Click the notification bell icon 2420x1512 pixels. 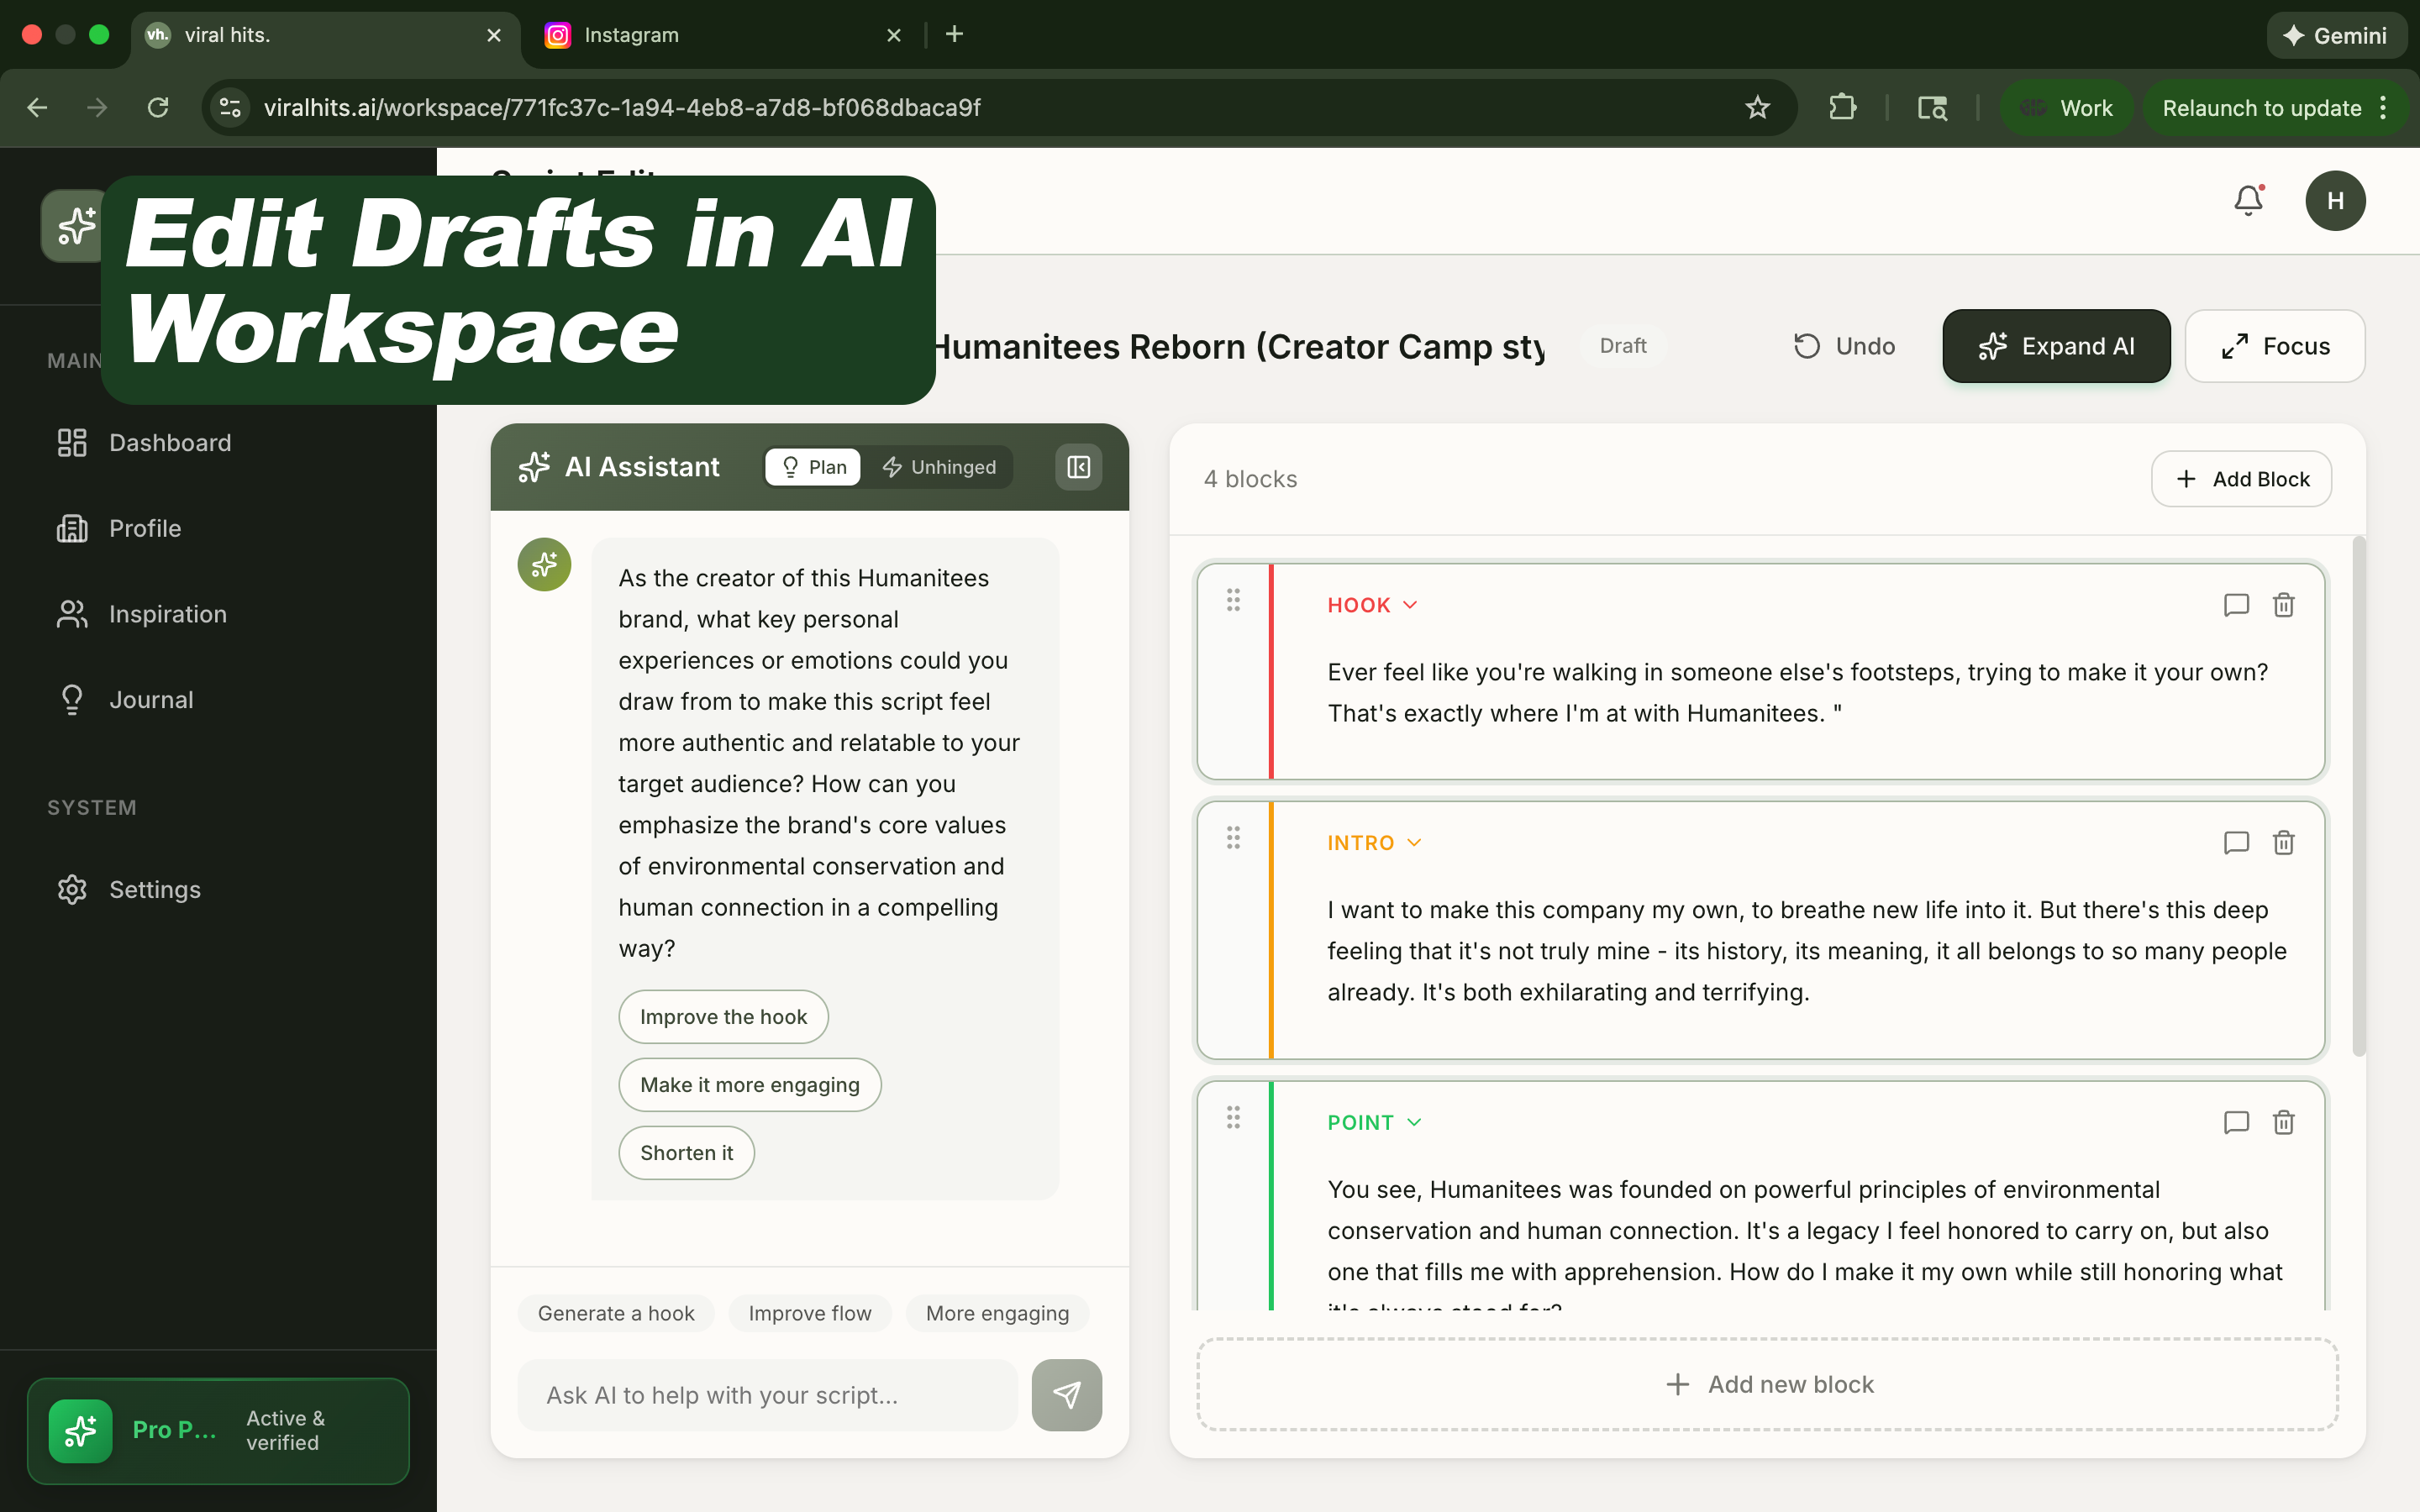coord(2247,201)
